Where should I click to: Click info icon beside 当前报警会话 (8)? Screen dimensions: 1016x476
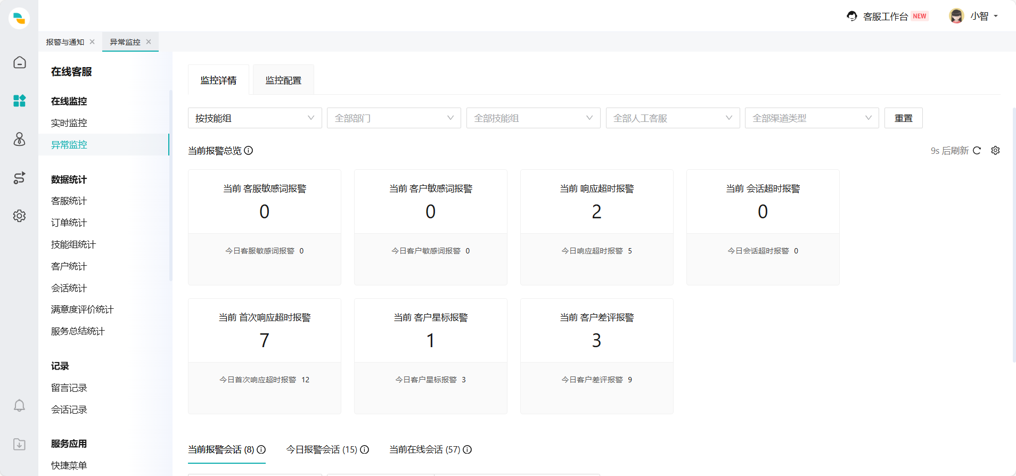[261, 449]
